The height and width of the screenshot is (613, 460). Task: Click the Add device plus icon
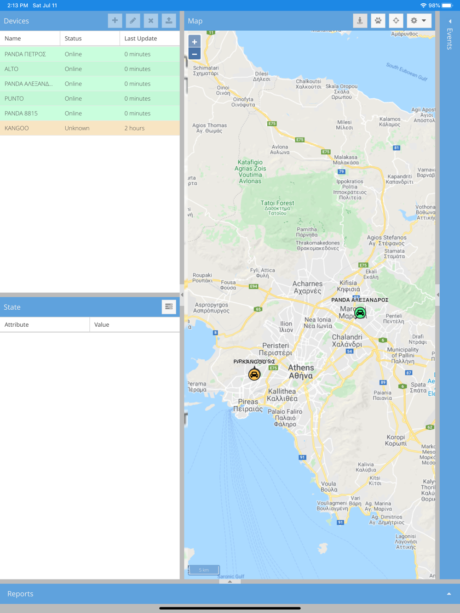[115, 21]
